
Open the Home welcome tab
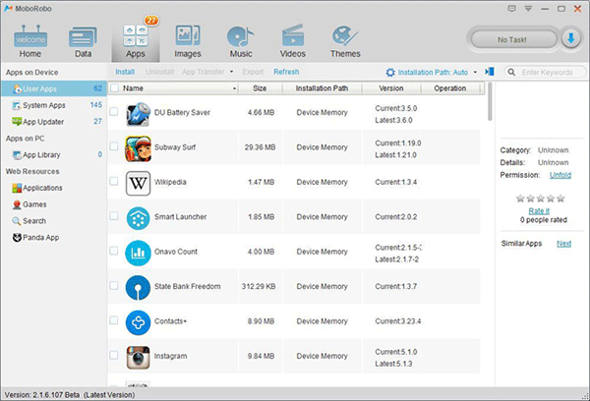click(30, 41)
